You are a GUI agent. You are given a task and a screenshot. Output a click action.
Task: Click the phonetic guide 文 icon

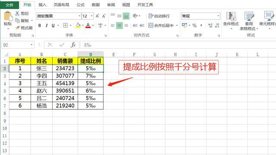(x=100, y=25)
